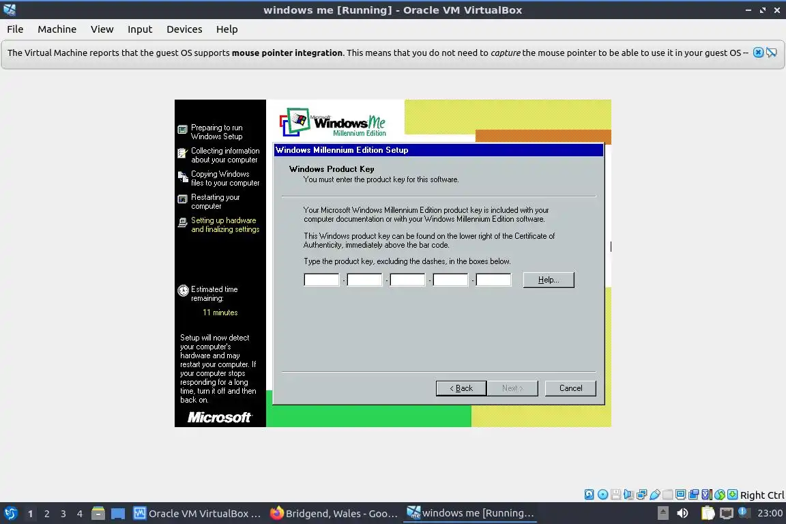The width and height of the screenshot is (786, 524).
Task: Click the floppy disk status icon
Action: 615,495
